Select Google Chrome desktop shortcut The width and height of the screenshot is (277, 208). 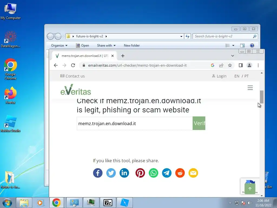click(11, 69)
